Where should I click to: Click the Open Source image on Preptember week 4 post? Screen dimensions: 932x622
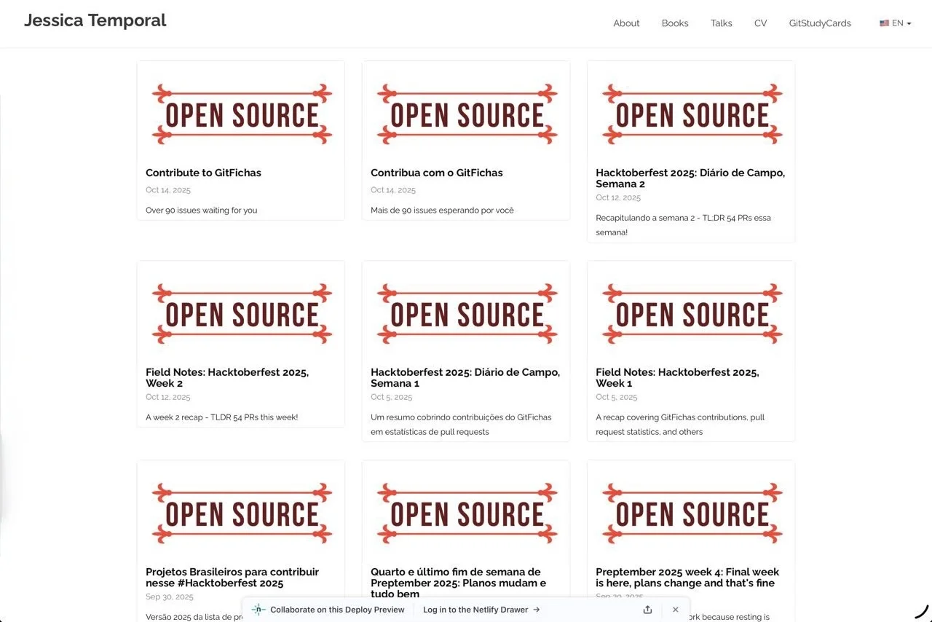pos(691,512)
